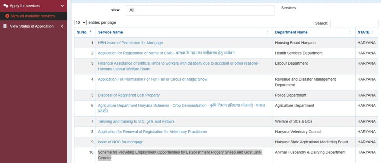Click in the Search input field
The width and height of the screenshot is (381, 163).
coord(354,23)
